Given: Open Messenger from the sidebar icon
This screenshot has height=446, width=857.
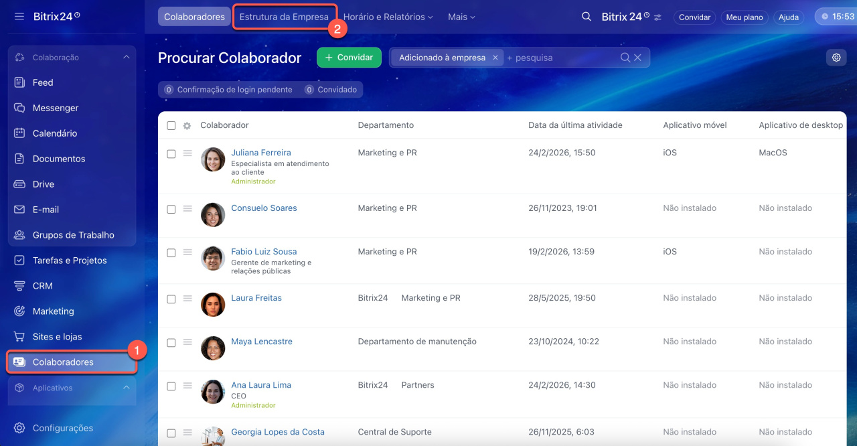Looking at the screenshot, I should click(x=19, y=108).
